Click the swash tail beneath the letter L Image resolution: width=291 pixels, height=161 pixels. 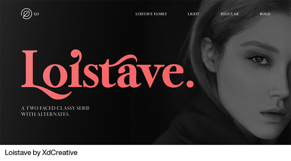[x=56, y=93]
